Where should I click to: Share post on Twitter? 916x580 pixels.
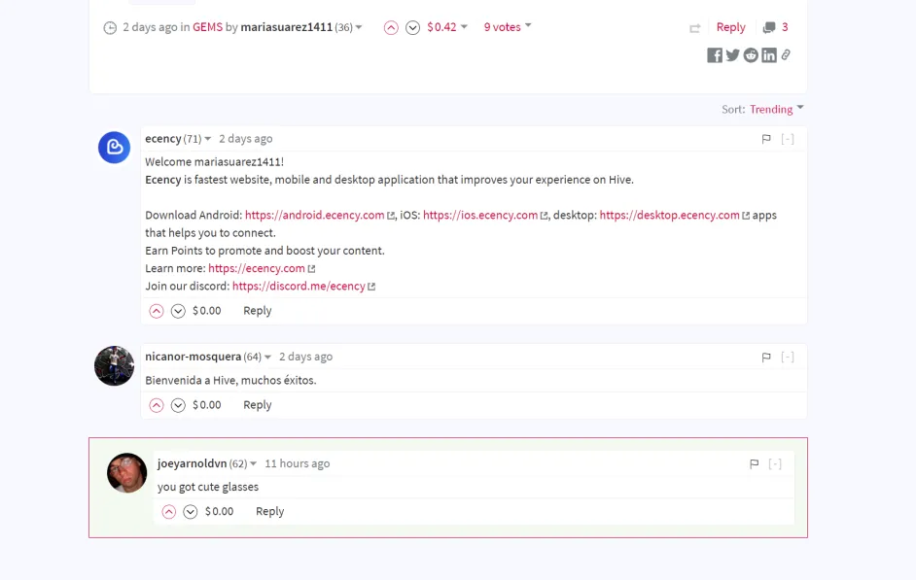click(732, 54)
